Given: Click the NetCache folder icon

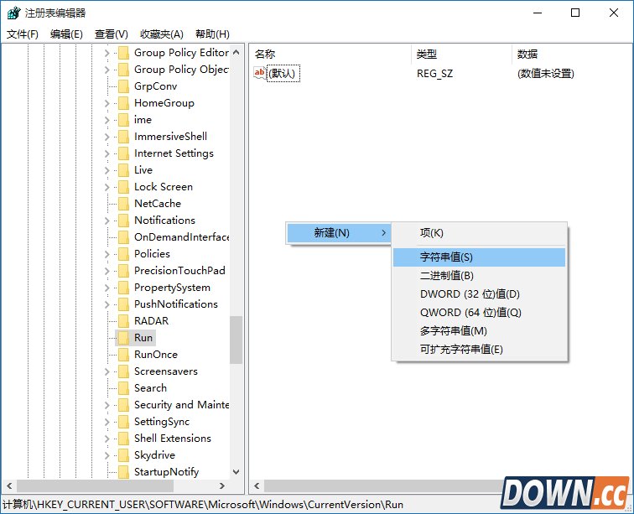Looking at the screenshot, I should (123, 204).
